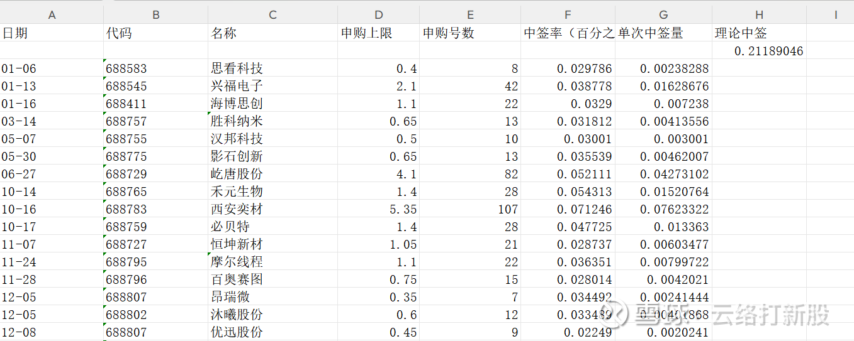854x341 pixels.
Task: Select the "摩尔线程" name cell
Action: (237, 262)
